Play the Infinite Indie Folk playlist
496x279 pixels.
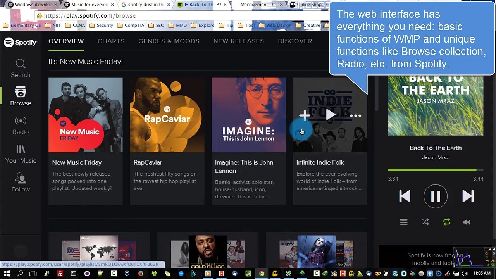330,115
